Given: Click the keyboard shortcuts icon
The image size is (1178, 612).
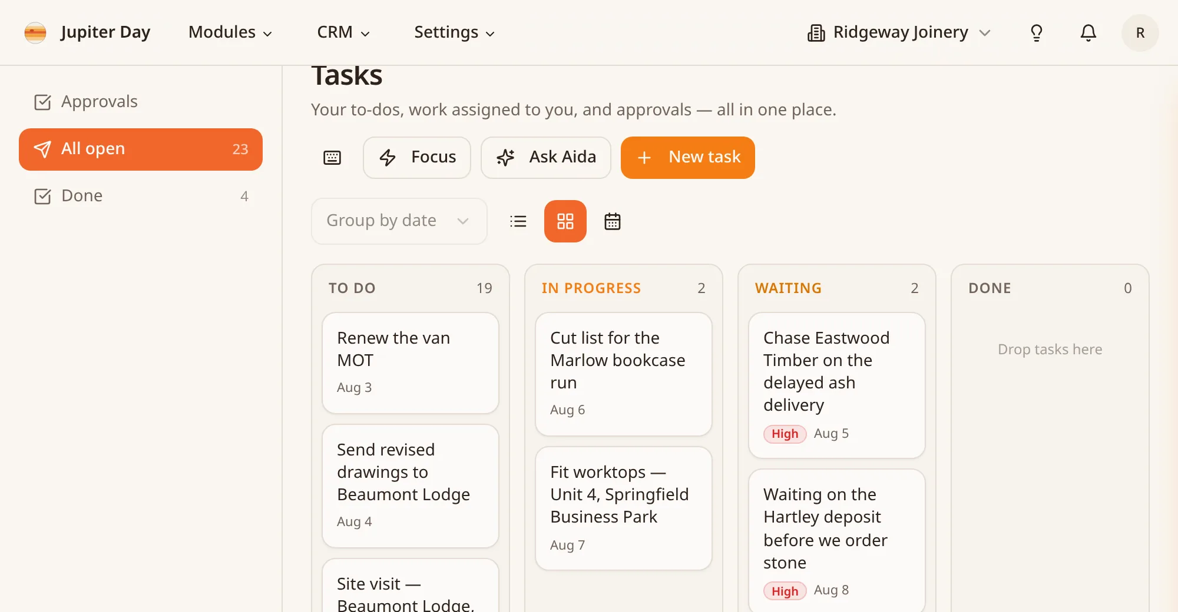Looking at the screenshot, I should pyautogui.click(x=332, y=158).
